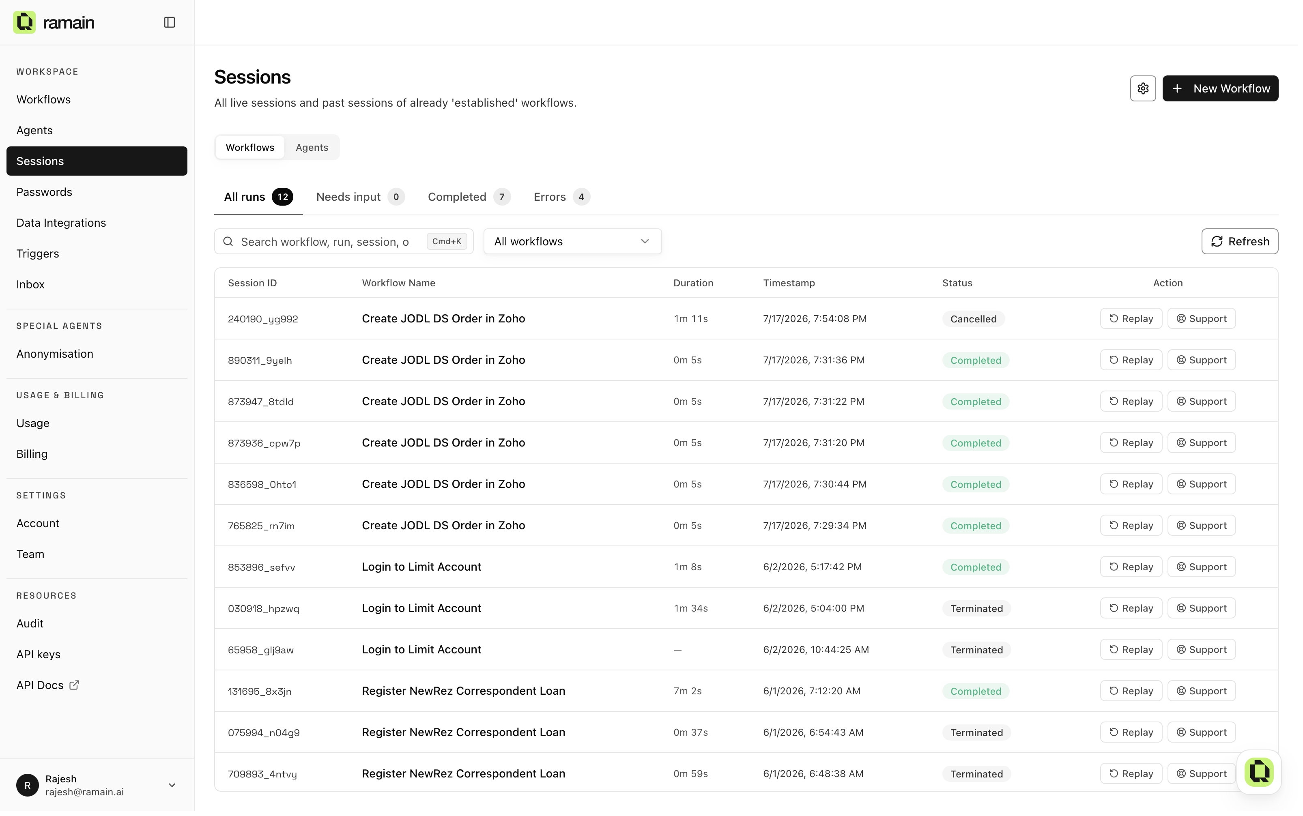Open Agents in the sidebar
The height and width of the screenshot is (816, 1303).
pyautogui.click(x=97, y=130)
